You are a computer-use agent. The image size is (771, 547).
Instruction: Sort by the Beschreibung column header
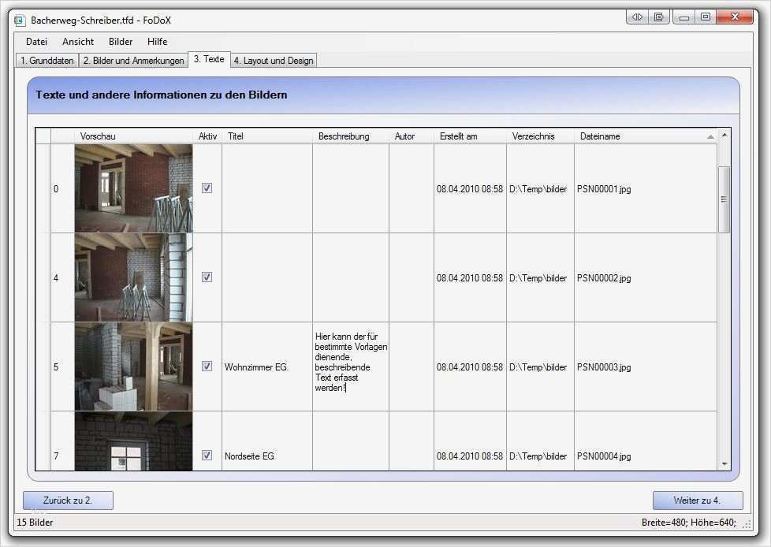351,136
